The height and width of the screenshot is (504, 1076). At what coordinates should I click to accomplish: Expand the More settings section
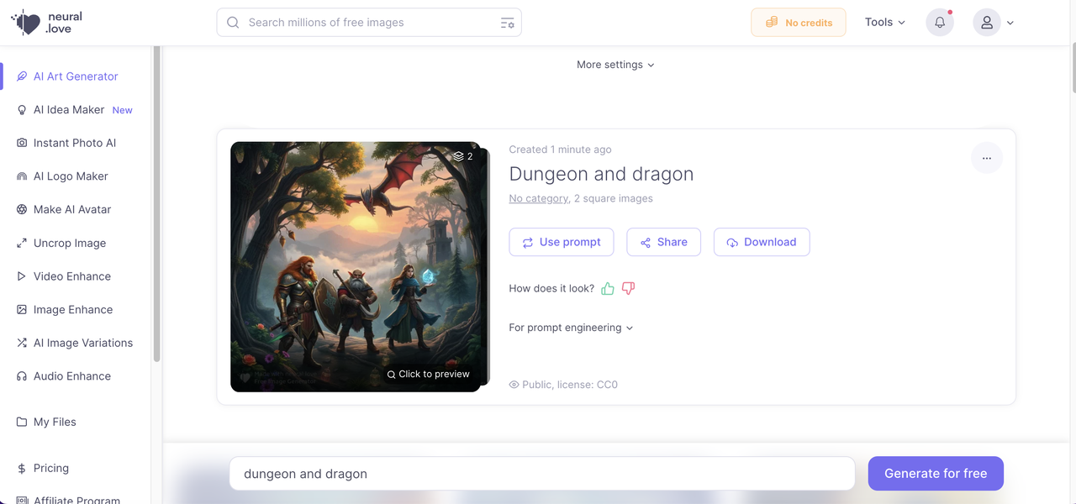pos(615,65)
